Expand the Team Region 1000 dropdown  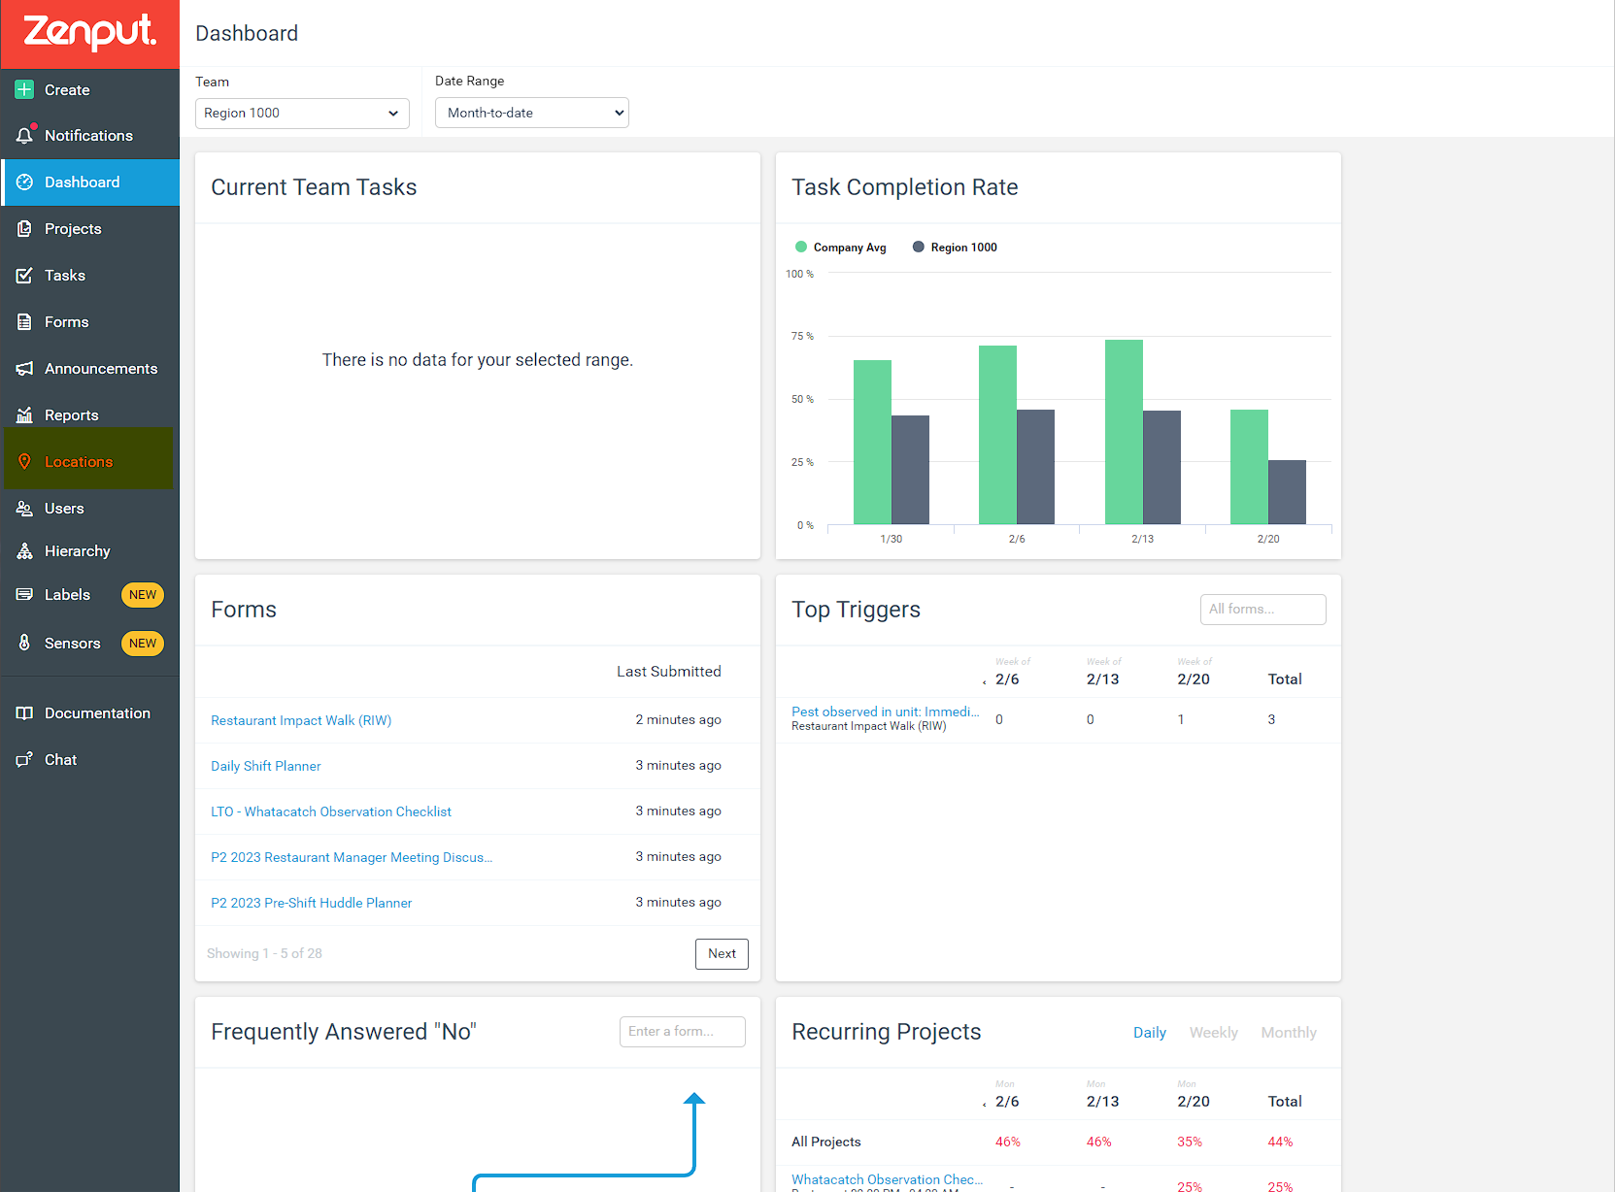coord(302,113)
